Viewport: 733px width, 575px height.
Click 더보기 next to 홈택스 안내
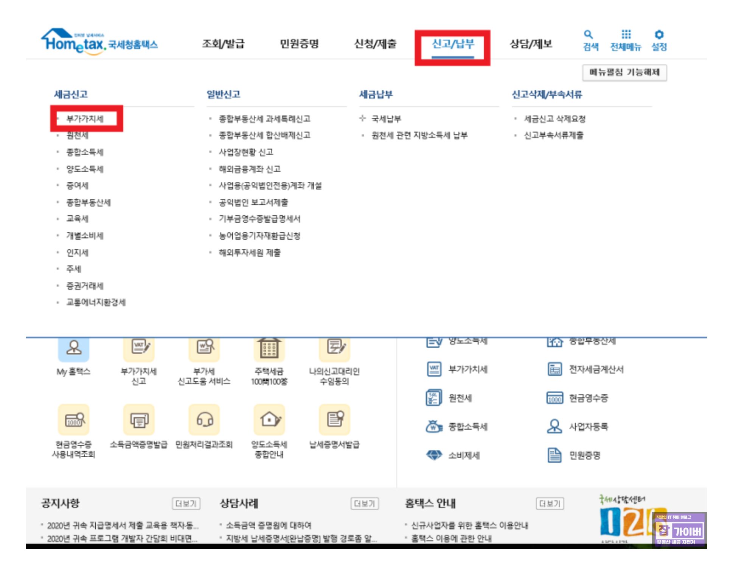point(550,503)
